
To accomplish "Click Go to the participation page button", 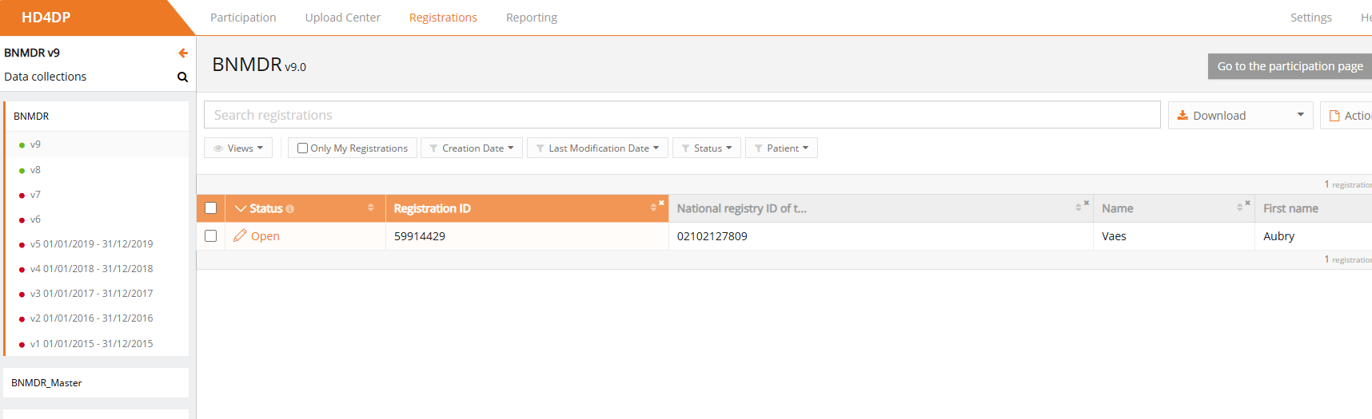I will coord(1289,66).
